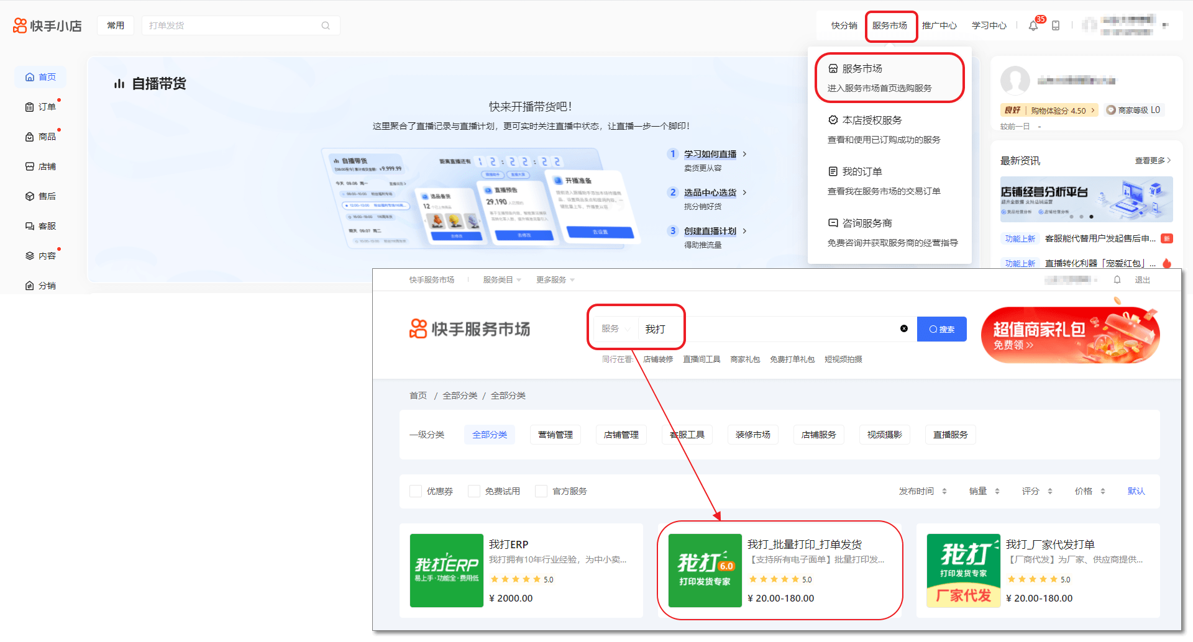
Task: Open the 服务 search type selector
Action: coord(615,328)
